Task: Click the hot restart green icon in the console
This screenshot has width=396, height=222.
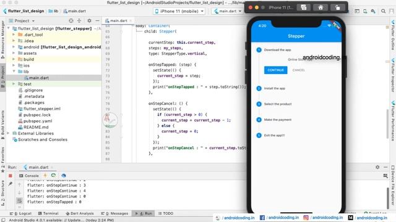Action: (53, 175)
